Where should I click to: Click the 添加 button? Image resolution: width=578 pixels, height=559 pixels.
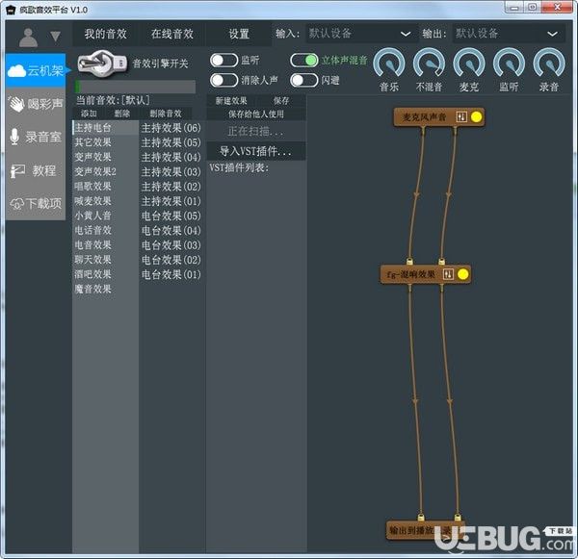[x=89, y=114]
